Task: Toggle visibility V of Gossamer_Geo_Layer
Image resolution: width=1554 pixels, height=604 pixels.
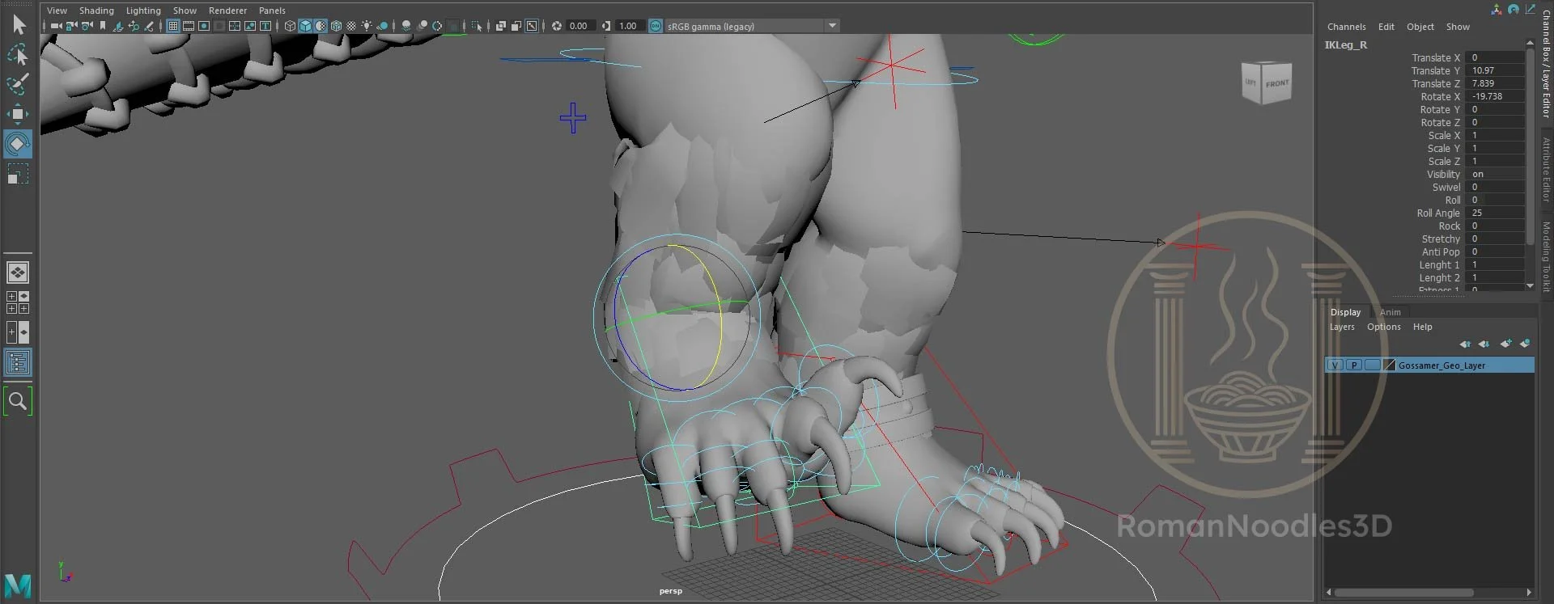Action: tap(1335, 365)
